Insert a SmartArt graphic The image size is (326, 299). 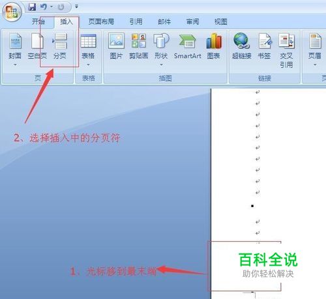point(187,46)
